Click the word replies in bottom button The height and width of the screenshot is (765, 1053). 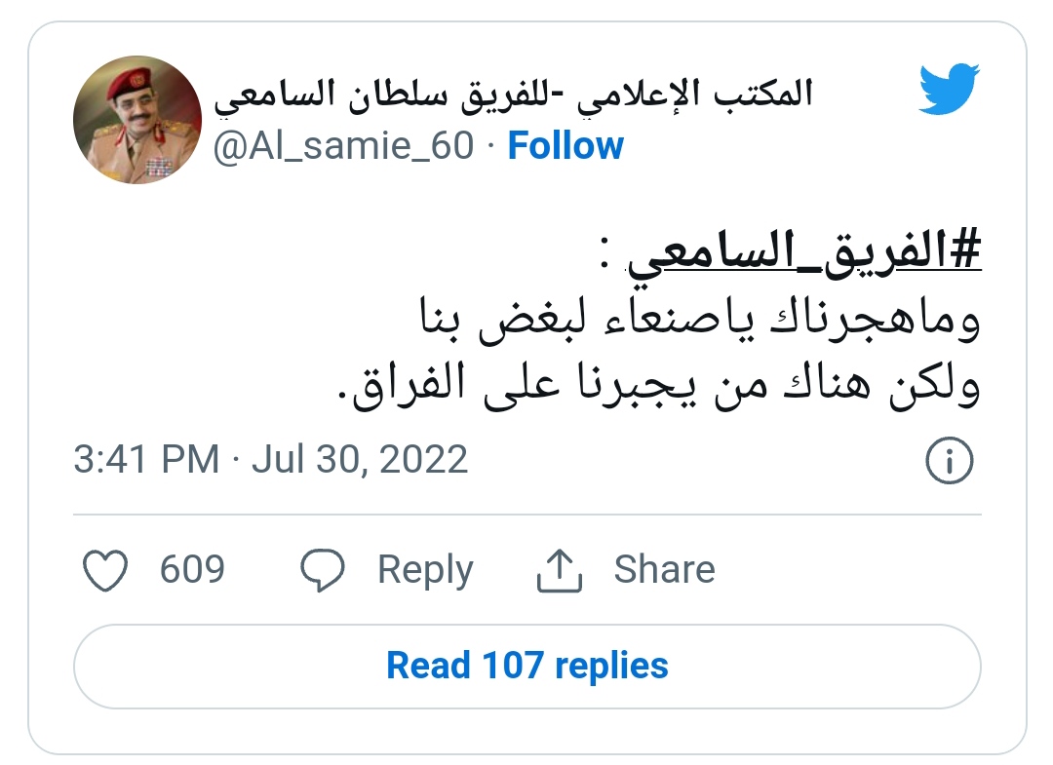pyautogui.click(x=611, y=667)
